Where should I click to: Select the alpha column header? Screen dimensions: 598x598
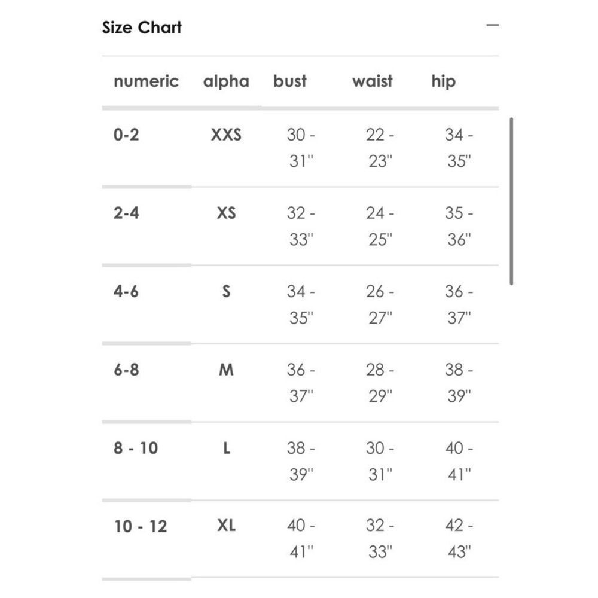click(226, 81)
